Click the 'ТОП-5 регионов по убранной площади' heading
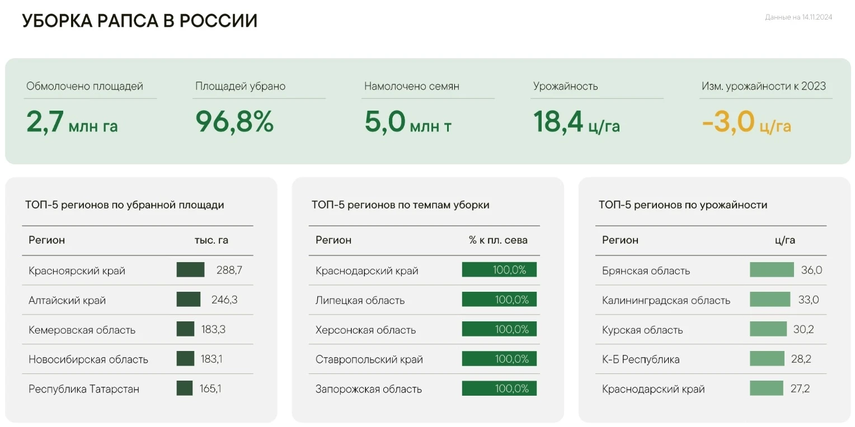Image resolution: width=855 pixels, height=427 pixels. point(124,205)
